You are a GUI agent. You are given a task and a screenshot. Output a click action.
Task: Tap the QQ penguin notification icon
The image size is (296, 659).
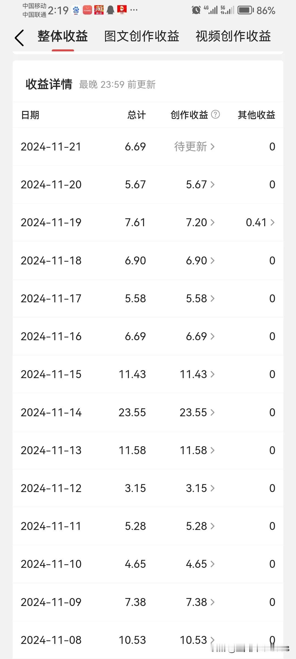[110, 10]
